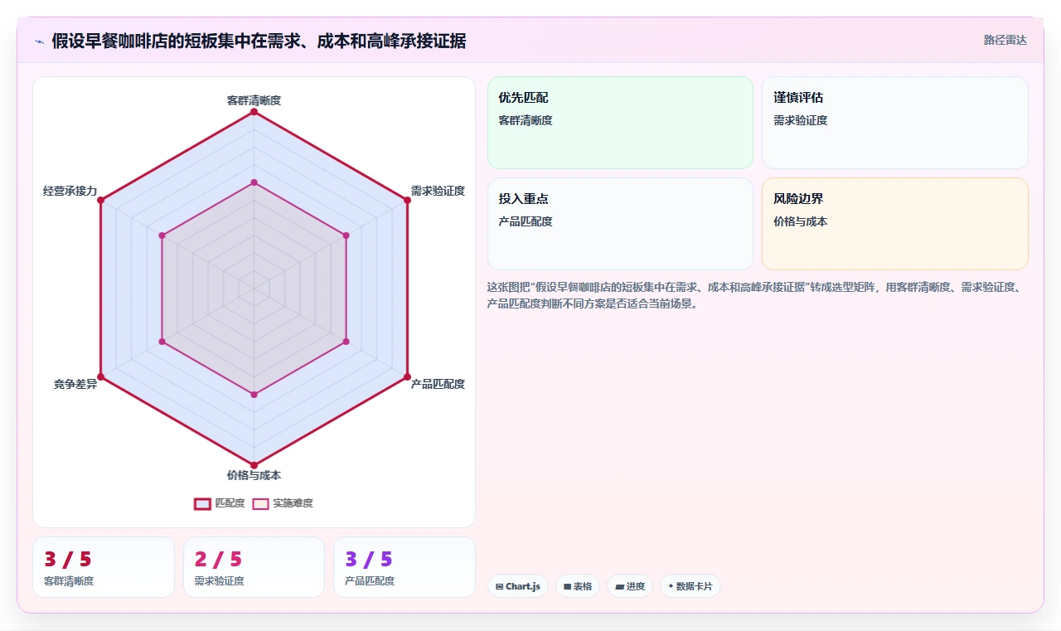1061x631 pixels.
Task: Click the 竞争差异 axis label on radar
Action: [x=75, y=384]
